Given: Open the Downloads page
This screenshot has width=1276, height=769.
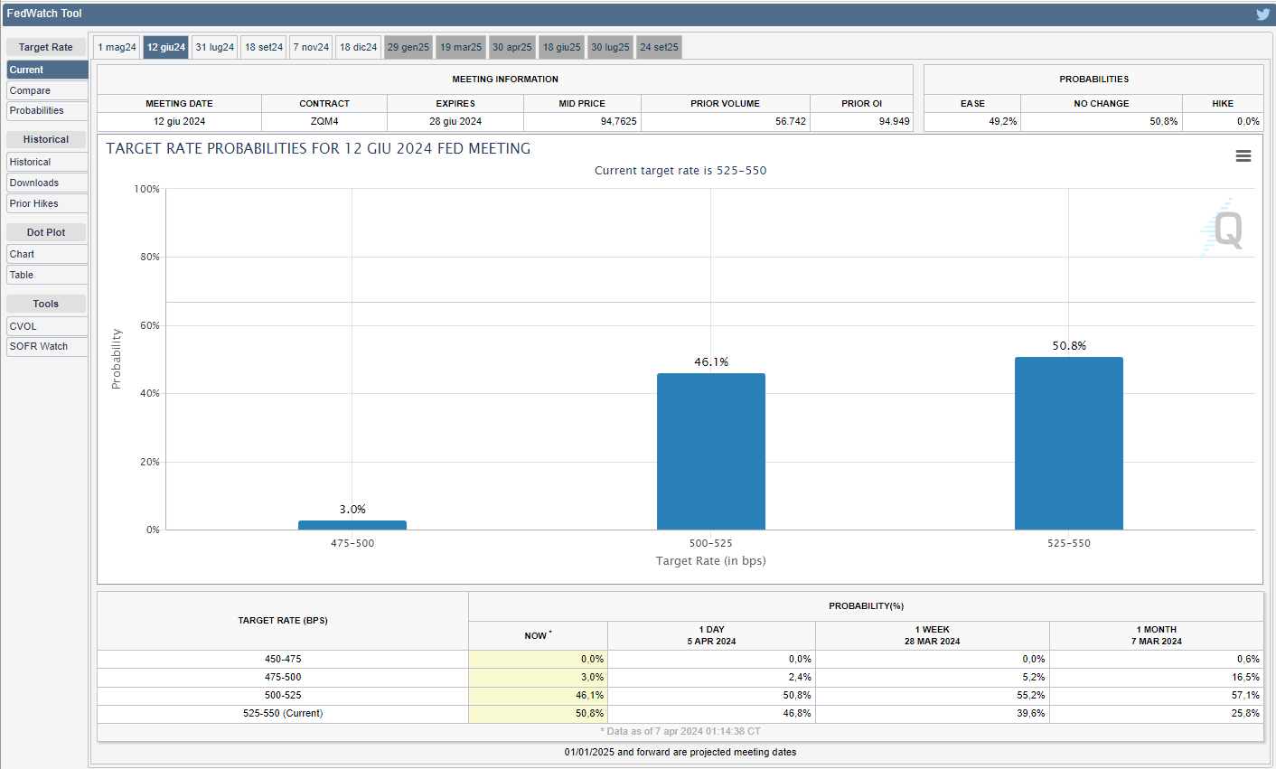Looking at the screenshot, I should (x=47, y=183).
